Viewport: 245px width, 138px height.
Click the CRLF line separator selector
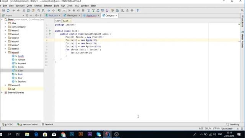(x=208, y=128)
